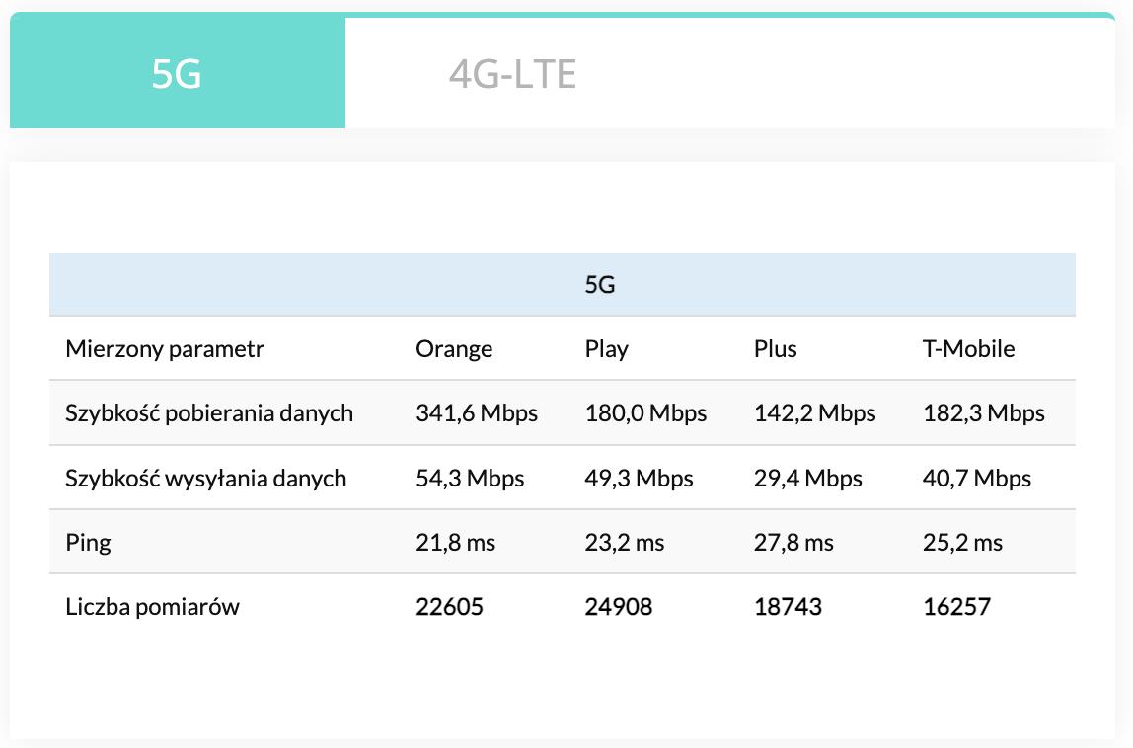Image resolution: width=1133 pixels, height=748 pixels.
Task: Click Orange upload speed 54,3 Mbps
Action: pyautogui.click(x=470, y=479)
